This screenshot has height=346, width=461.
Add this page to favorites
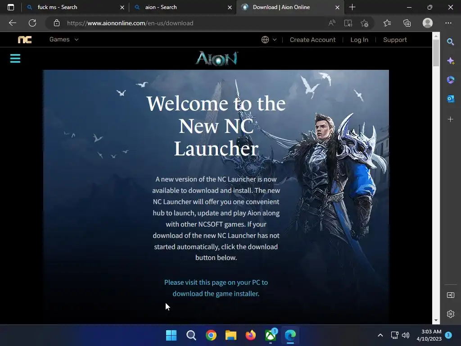(x=364, y=23)
